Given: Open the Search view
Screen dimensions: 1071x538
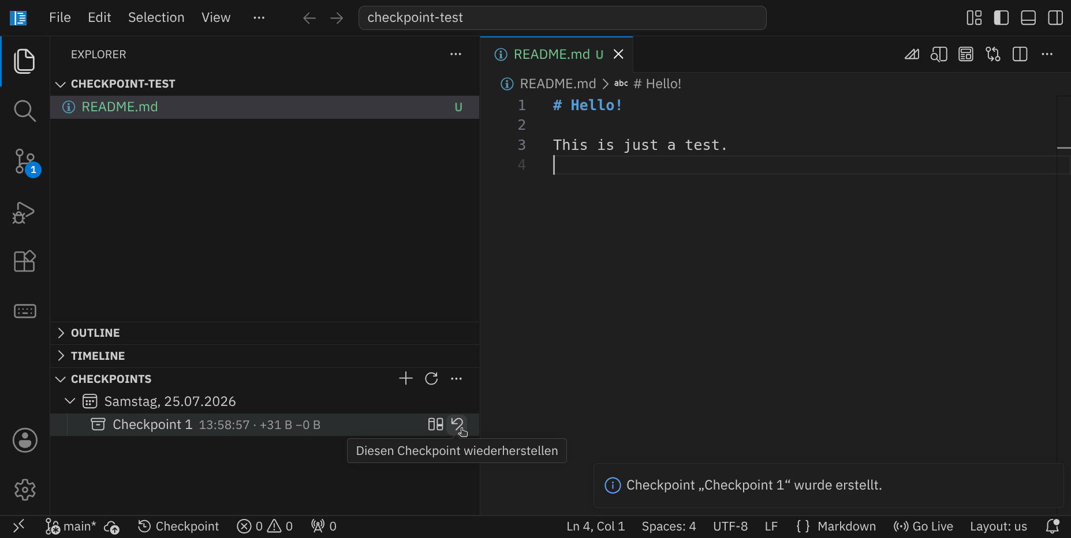Looking at the screenshot, I should 24,111.
